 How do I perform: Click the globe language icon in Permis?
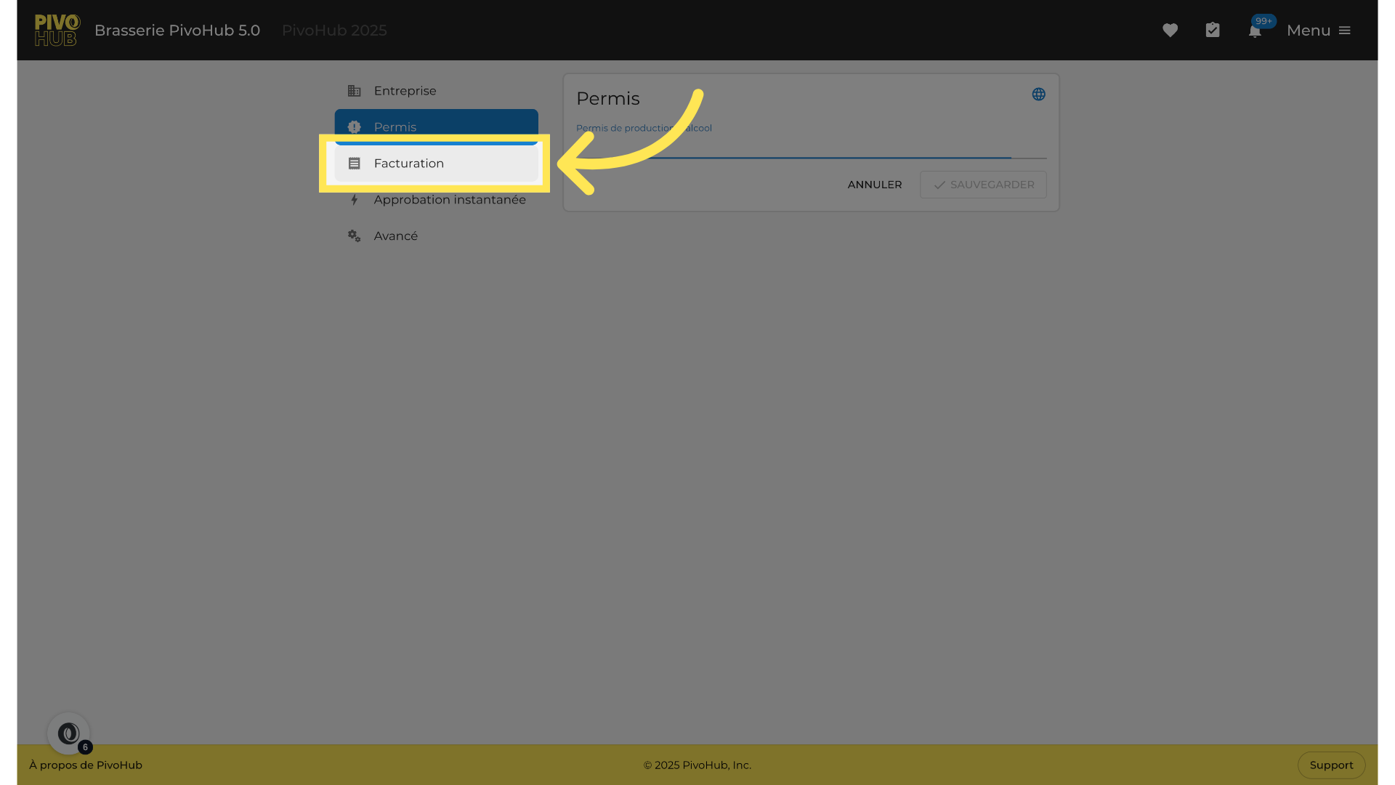pos(1039,94)
